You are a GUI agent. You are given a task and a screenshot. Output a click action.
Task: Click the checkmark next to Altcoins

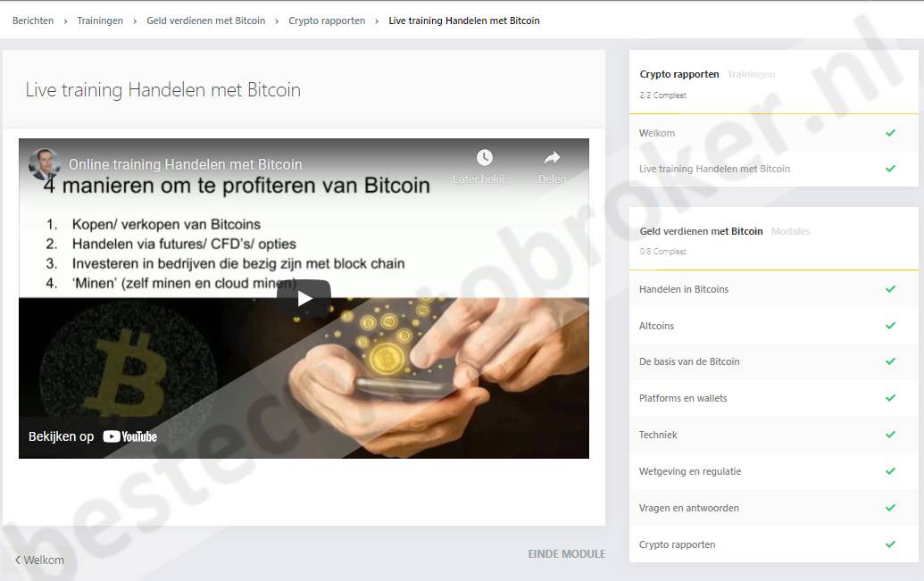click(890, 325)
